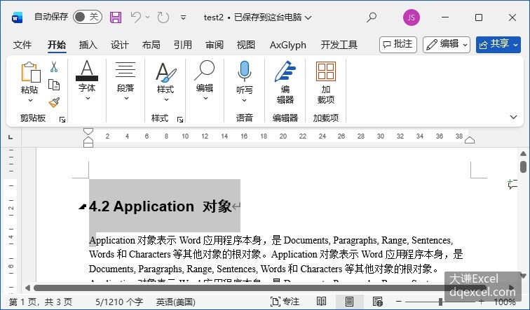Click the language 英语(美国) indicator

(175, 302)
